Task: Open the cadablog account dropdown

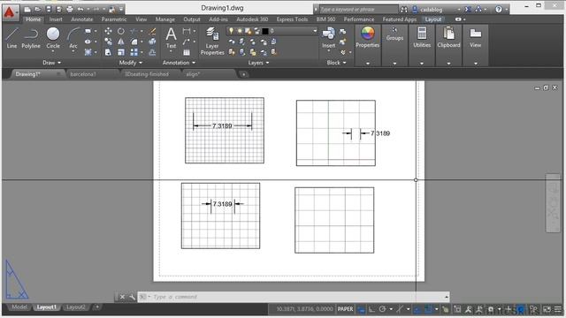Action: [x=458, y=10]
